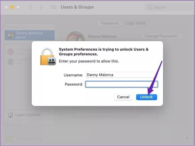
Task: Click the Unlock button
Action: click(146, 97)
